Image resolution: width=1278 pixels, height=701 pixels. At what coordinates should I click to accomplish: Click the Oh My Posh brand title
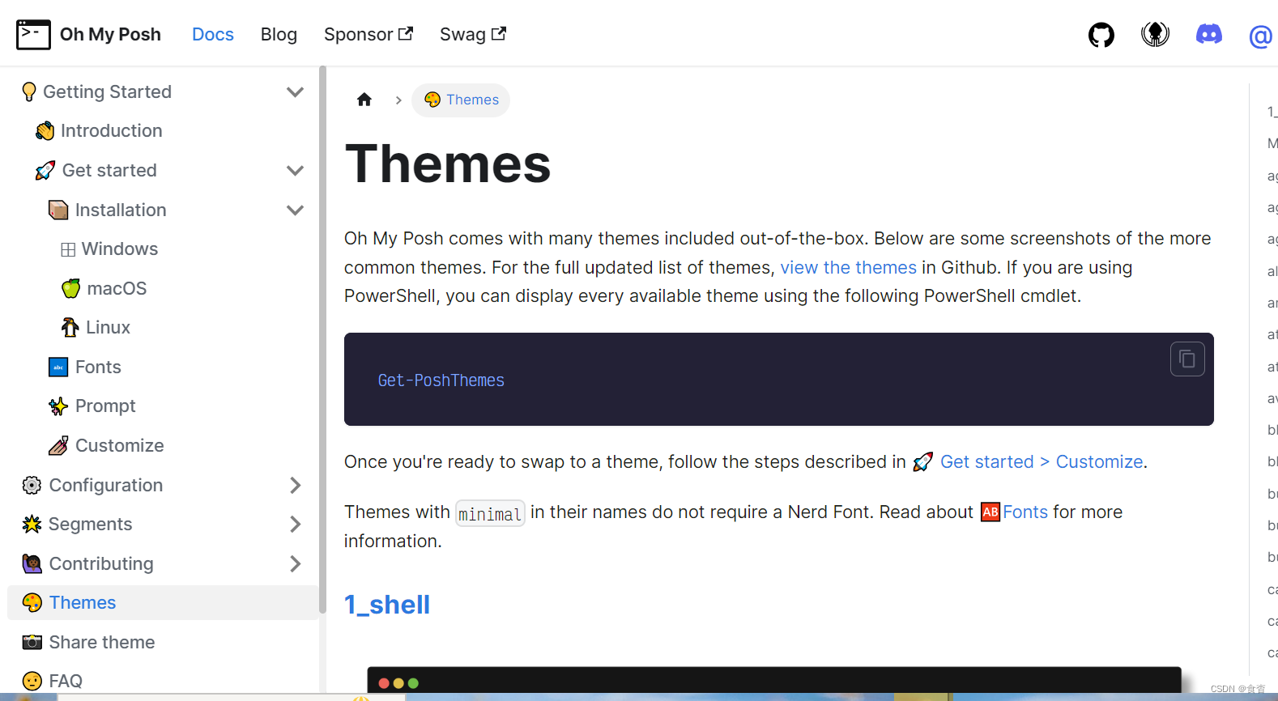click(x=110, y=34)
